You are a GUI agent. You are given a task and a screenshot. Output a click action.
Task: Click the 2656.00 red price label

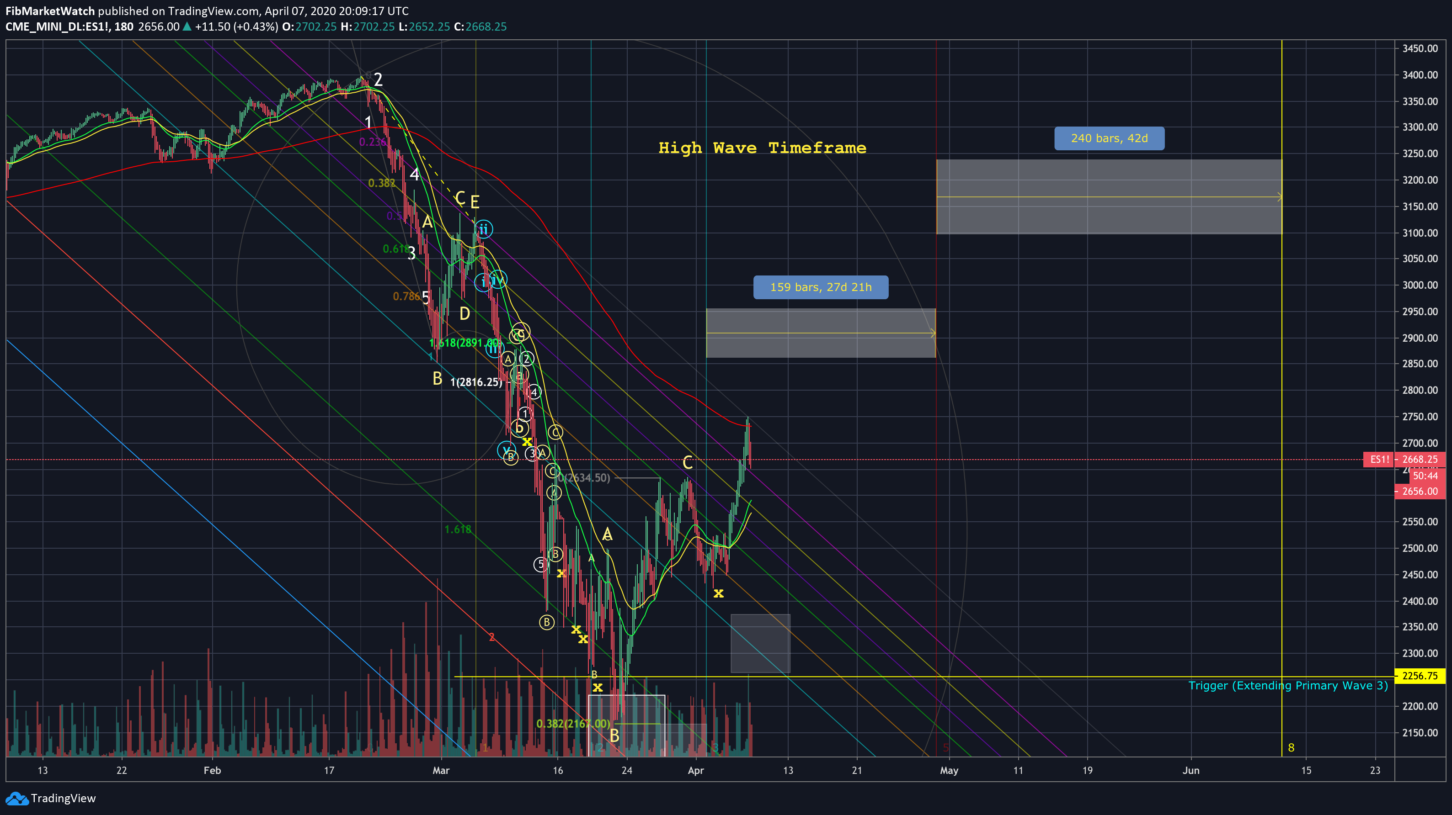pyautogui.click(x=1419, y=491)
